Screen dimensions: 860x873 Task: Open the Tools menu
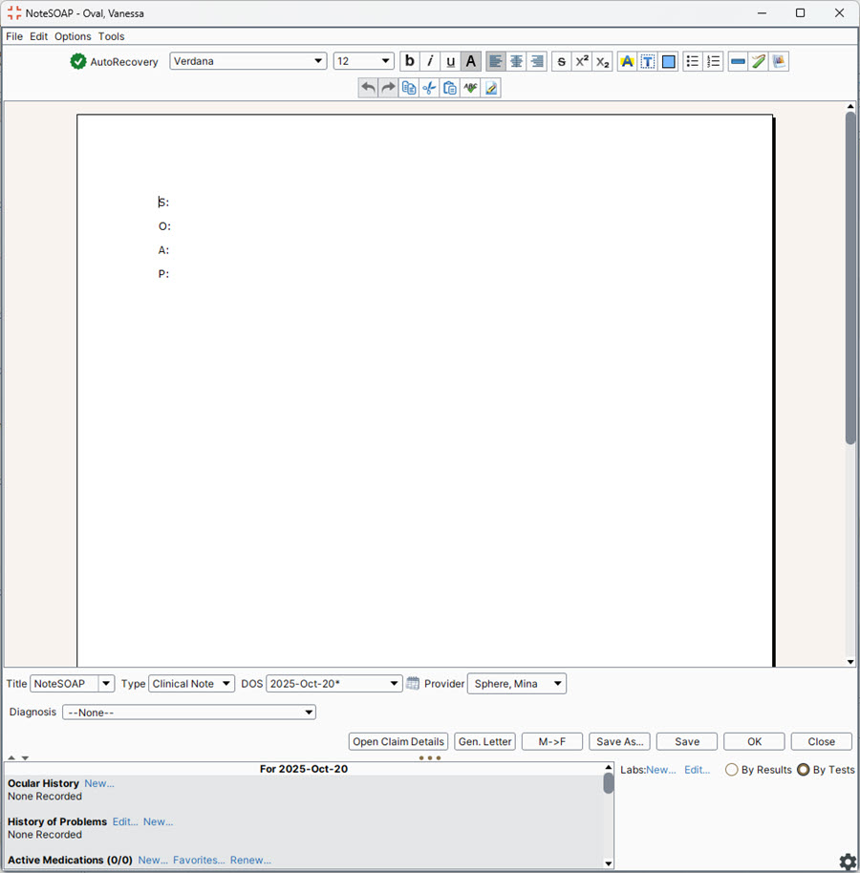[111, 36]
